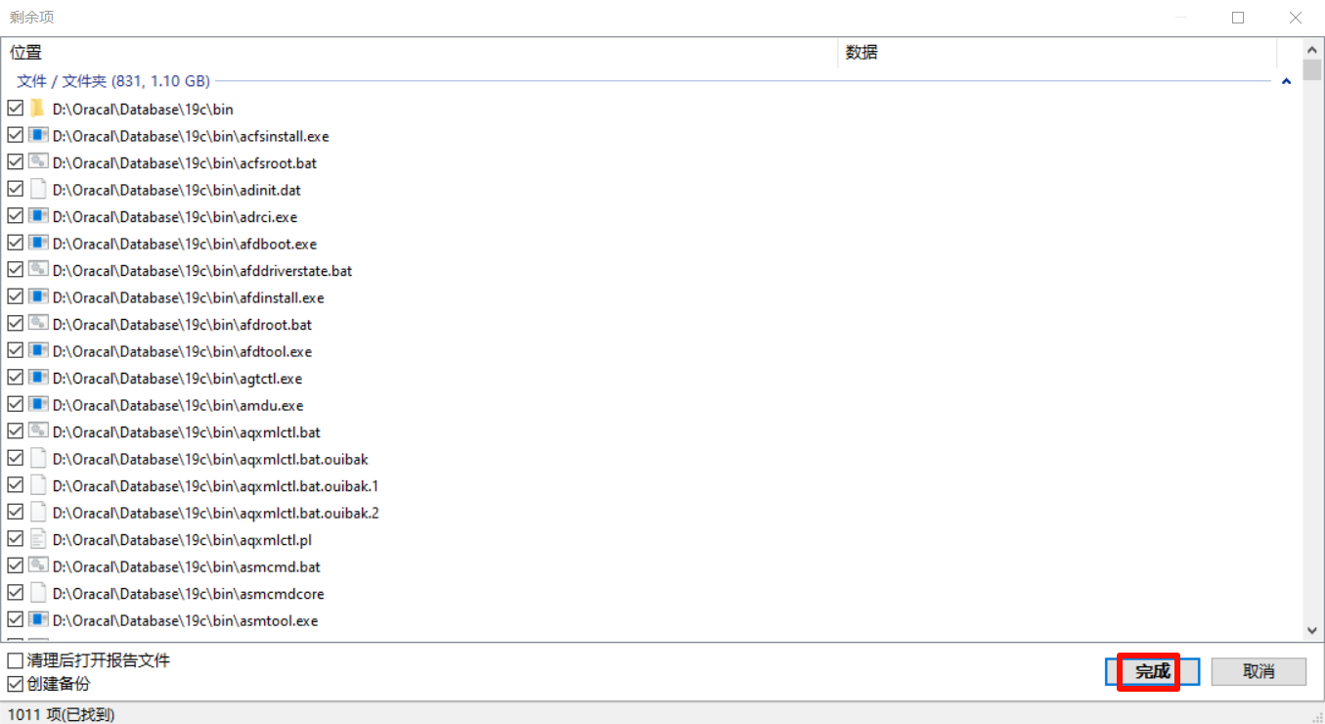The width and height of the screenshot is (1325, 724).
Task: Uncheck the afdboot.exe checkbox
Action: click(x=15, y=243)
